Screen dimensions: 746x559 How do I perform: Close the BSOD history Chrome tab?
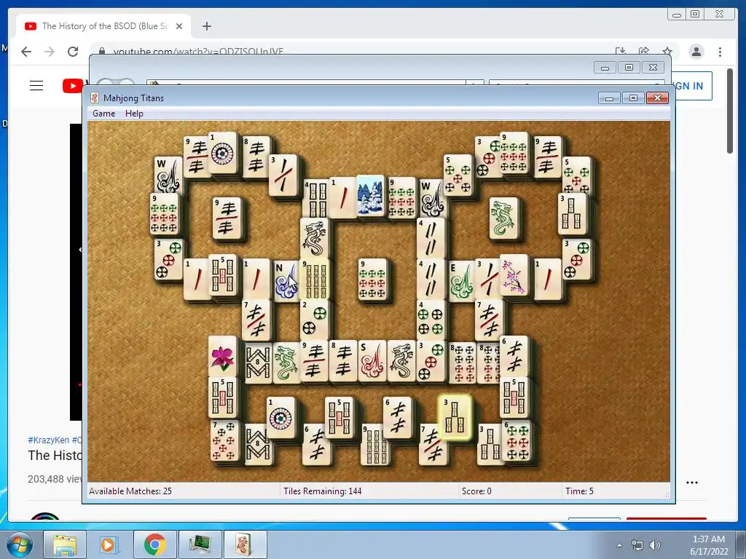pos(179,26)
